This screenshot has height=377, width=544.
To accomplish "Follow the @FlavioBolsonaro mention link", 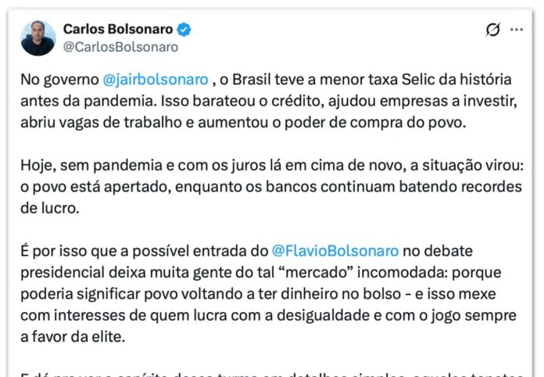I will [x=335, y=250].
